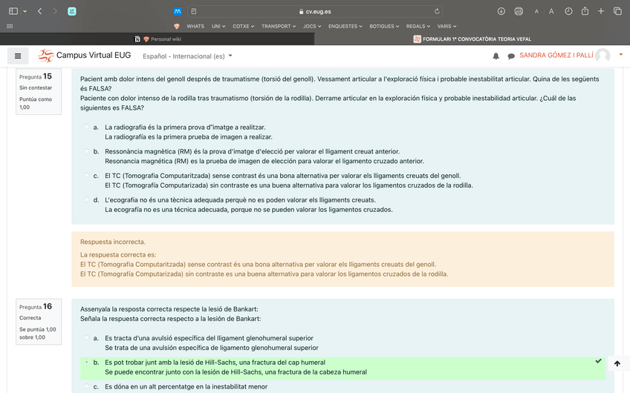This screenshot has height=393, width=630.
Task: Click the scroll-to-top arrow button
Action: point(617,363)
